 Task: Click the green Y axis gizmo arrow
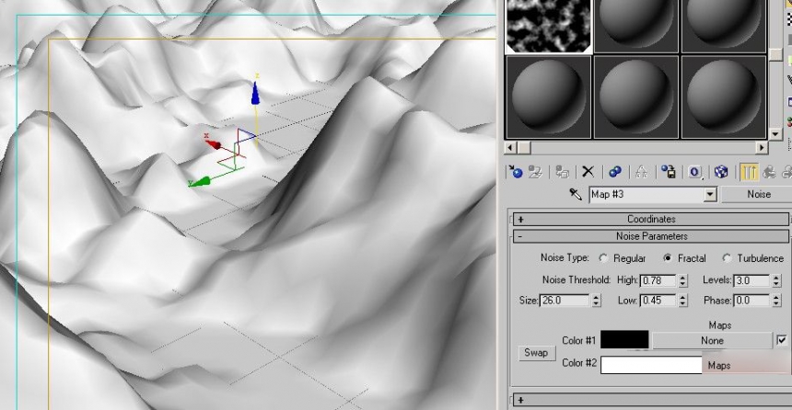point(200,182)
